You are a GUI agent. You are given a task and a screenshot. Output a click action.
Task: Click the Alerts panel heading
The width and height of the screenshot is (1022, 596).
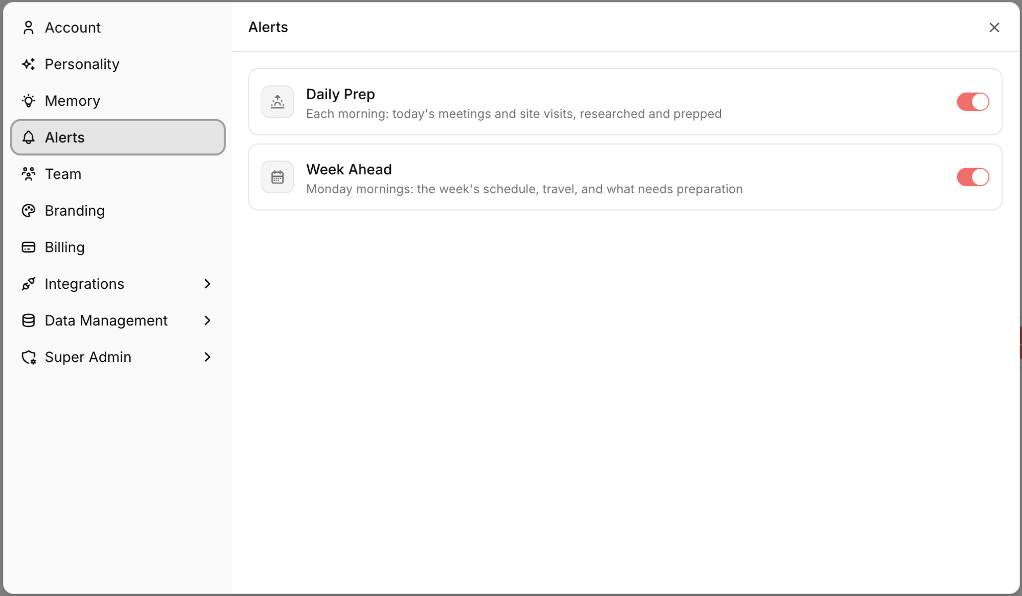pyautogui.click(x=268, y=27)
